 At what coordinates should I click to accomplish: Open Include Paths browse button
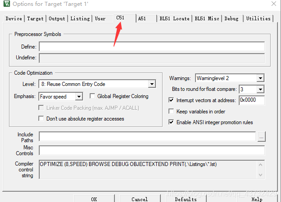[x=262, y=137]
